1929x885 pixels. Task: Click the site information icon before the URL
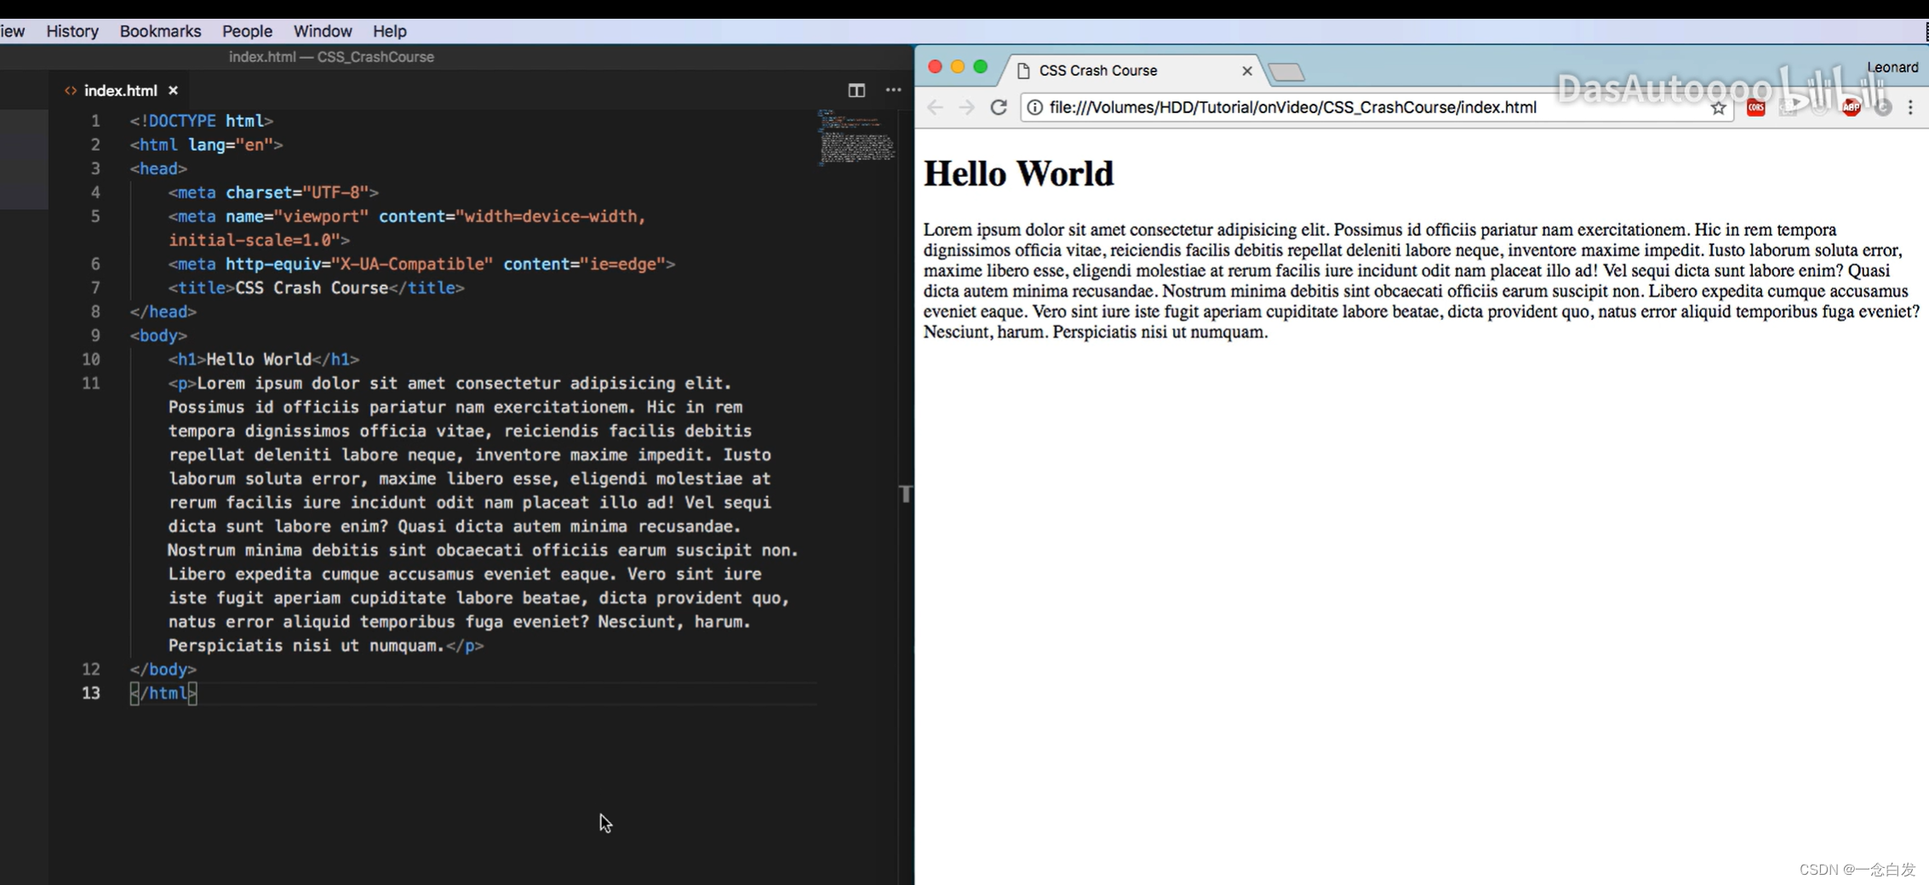click(1033, 108)
